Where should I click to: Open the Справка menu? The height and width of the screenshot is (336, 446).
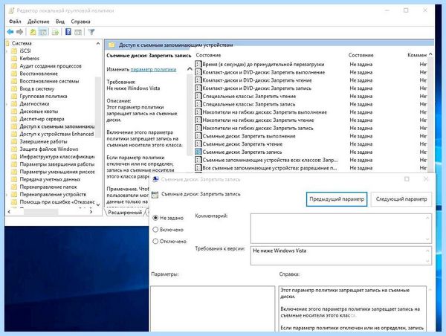(x=80, y=22)
